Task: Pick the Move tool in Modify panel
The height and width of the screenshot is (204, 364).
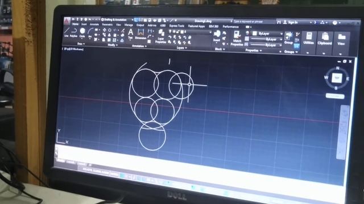Action: (x=105, y=30)
